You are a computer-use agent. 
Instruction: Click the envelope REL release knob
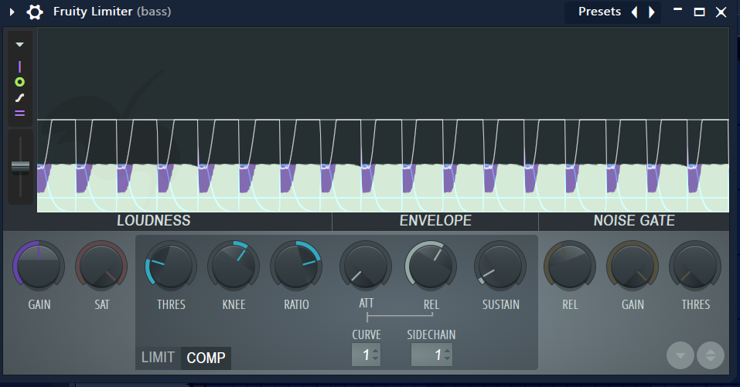pyautogui.click(x=431, y=266)
